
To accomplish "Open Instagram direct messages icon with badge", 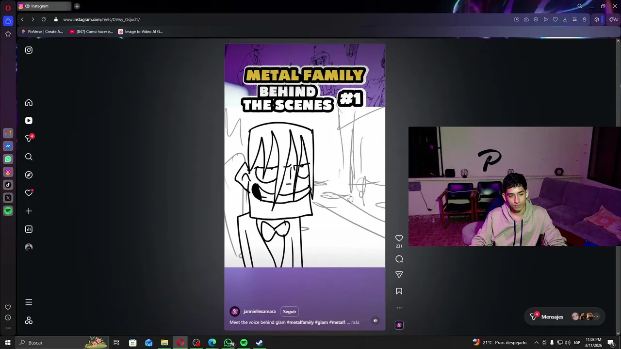I will (x=29, y=138).
